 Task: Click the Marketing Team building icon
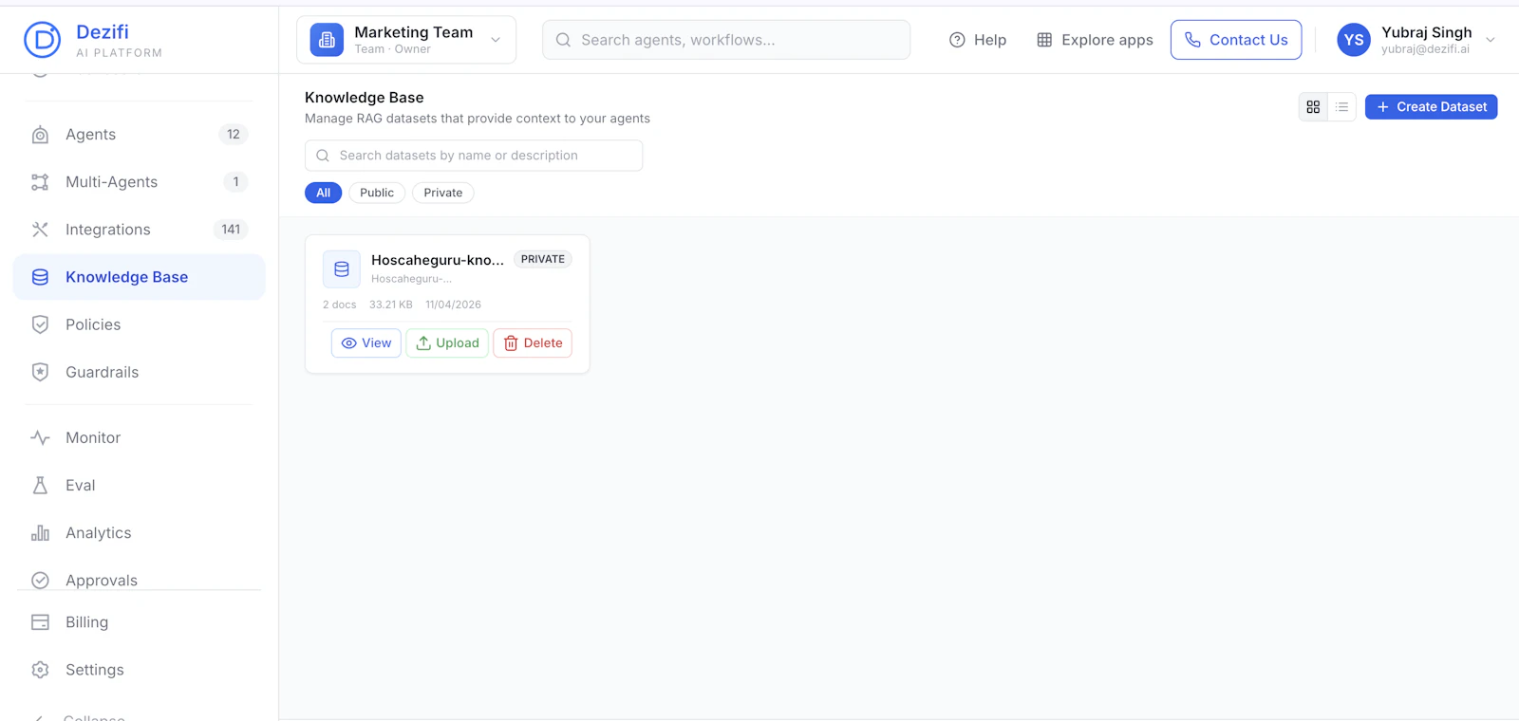[x=327, y=40]
